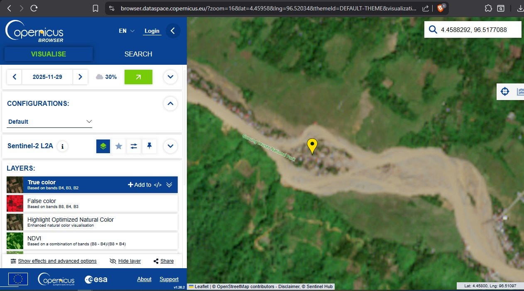
Task: Click the Support link
Action: tap(169, 279)
